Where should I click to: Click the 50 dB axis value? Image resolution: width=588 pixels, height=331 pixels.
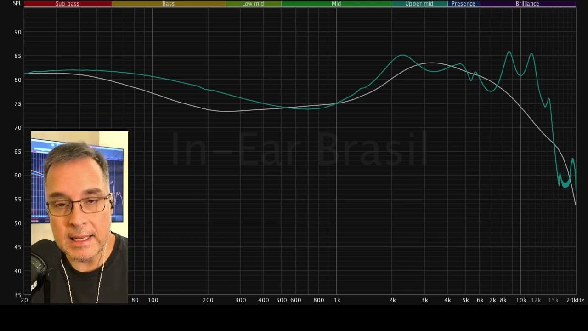tap(17, 223)
